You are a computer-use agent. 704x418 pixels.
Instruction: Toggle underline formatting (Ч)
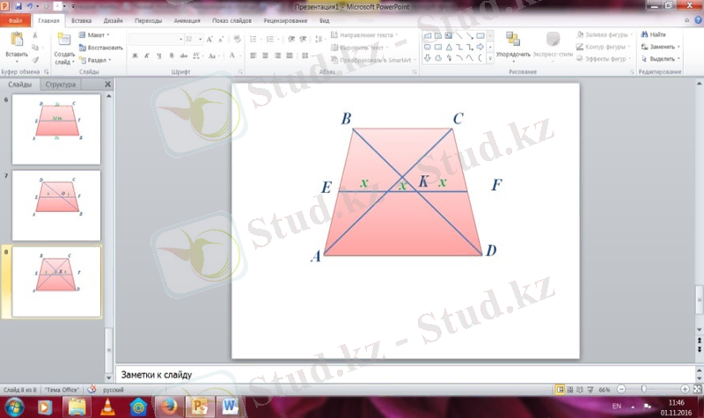[x=158, y=55]
